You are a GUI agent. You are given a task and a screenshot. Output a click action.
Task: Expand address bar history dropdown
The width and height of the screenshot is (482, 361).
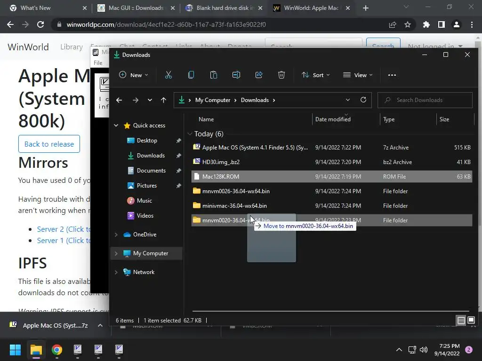point(348,100)
